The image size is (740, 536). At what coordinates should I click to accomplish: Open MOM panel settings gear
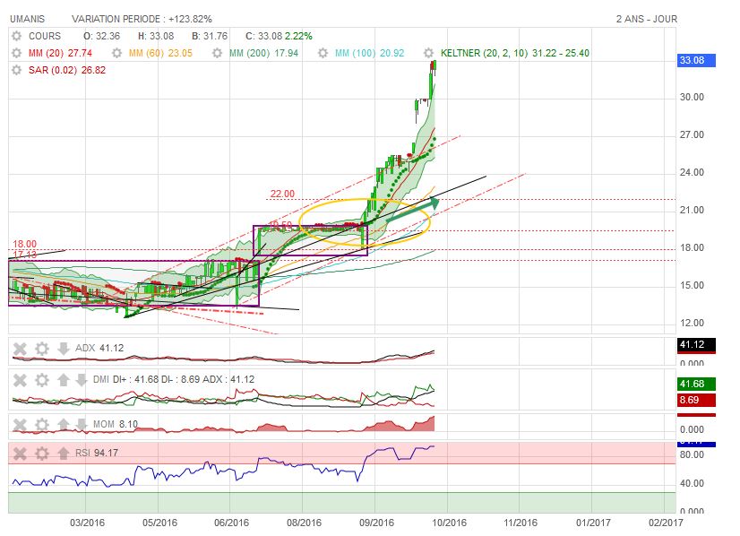(42, 425)
